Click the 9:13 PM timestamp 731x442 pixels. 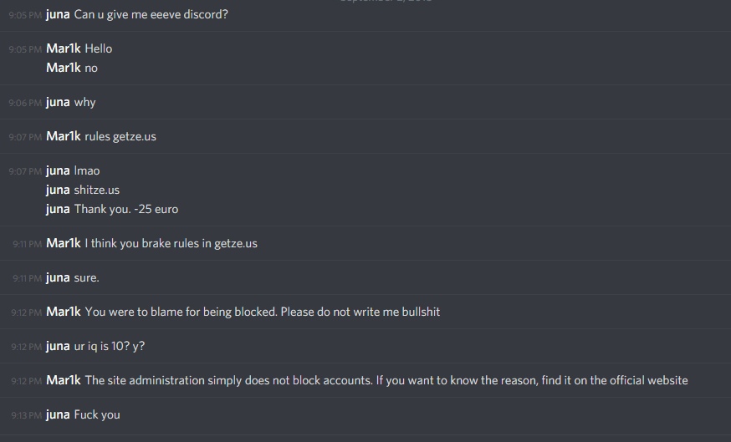click(27, 415)
